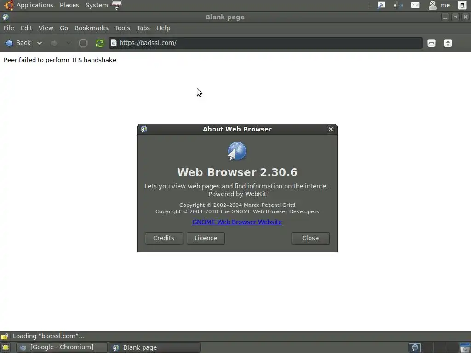The width and height of the screenshot is (471, 353).
Task: Zoom out with the minus toolbar icon
Action: 431,43
